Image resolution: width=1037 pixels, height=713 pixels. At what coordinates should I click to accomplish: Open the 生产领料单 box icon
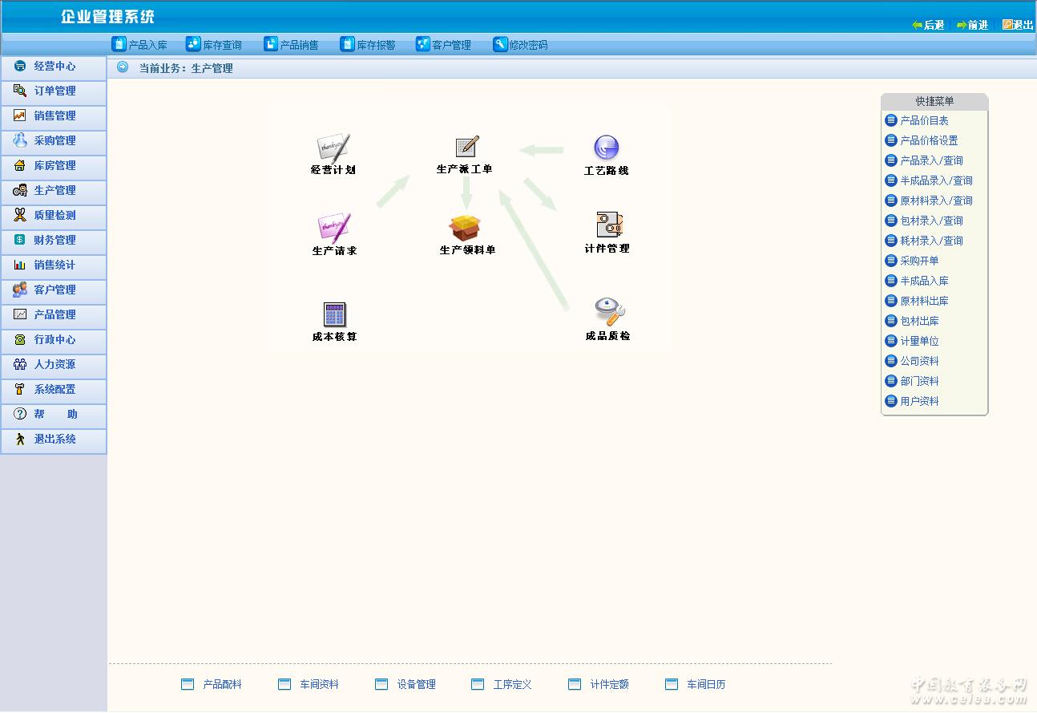465,228
